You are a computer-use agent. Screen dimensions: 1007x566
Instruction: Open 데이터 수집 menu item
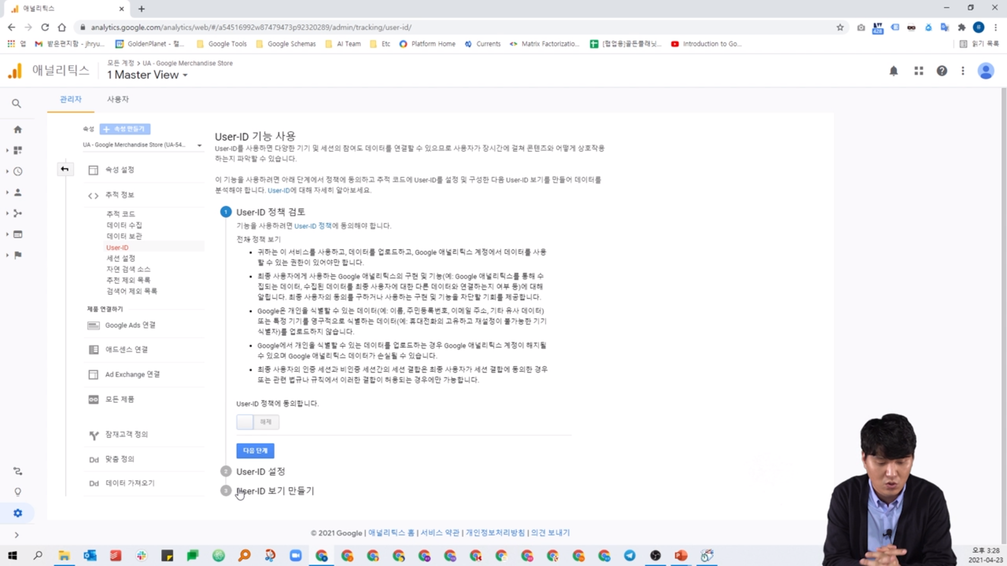[124, 225]
